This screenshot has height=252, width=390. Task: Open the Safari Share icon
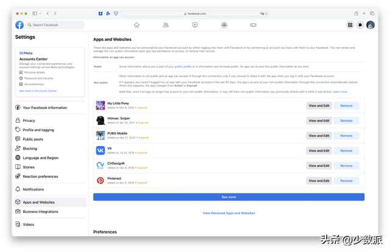coord(356,13)
